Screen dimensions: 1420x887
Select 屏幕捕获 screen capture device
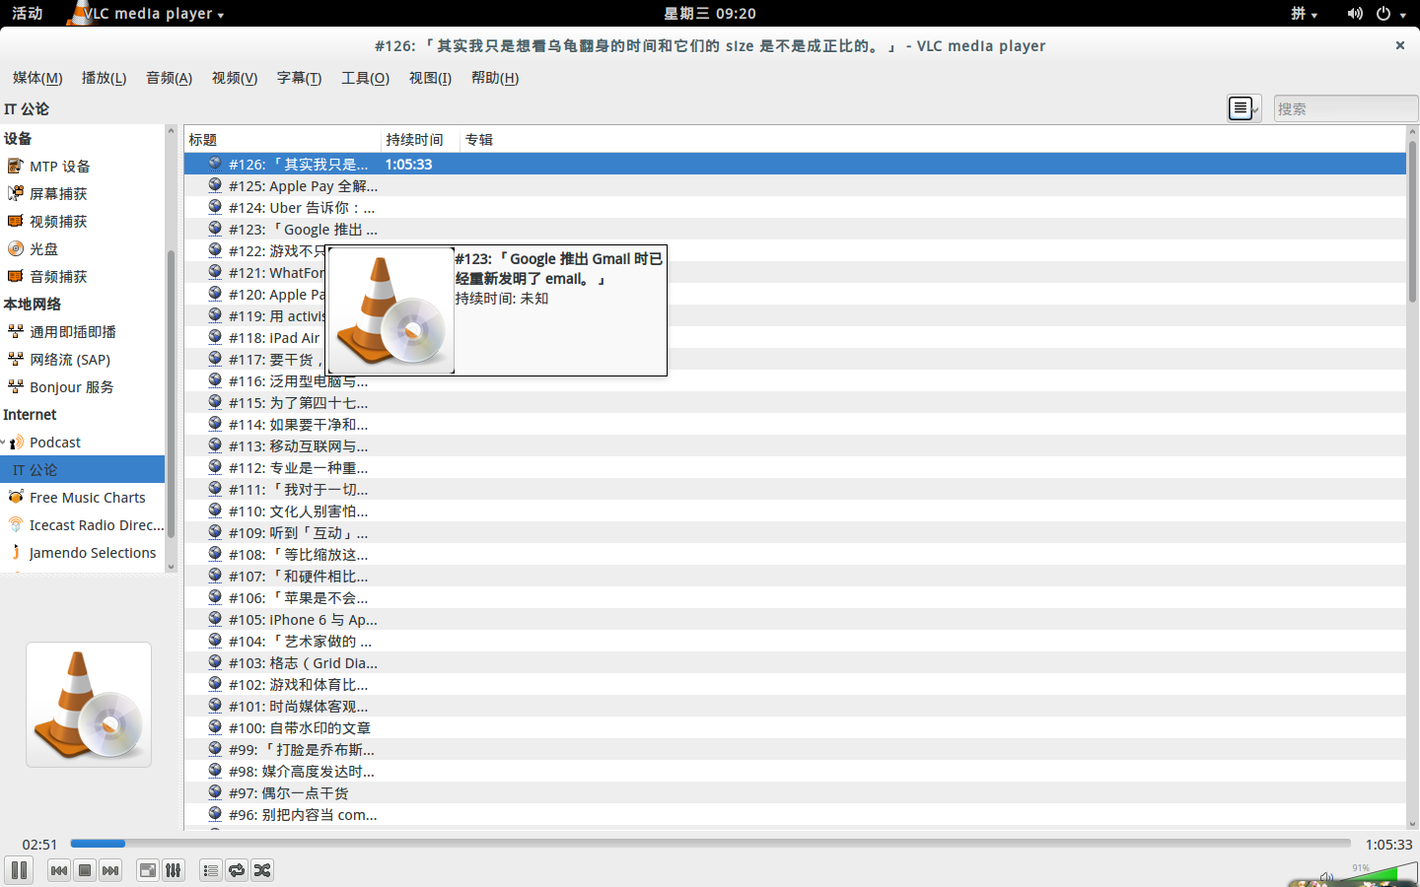(x=58, y=194)
